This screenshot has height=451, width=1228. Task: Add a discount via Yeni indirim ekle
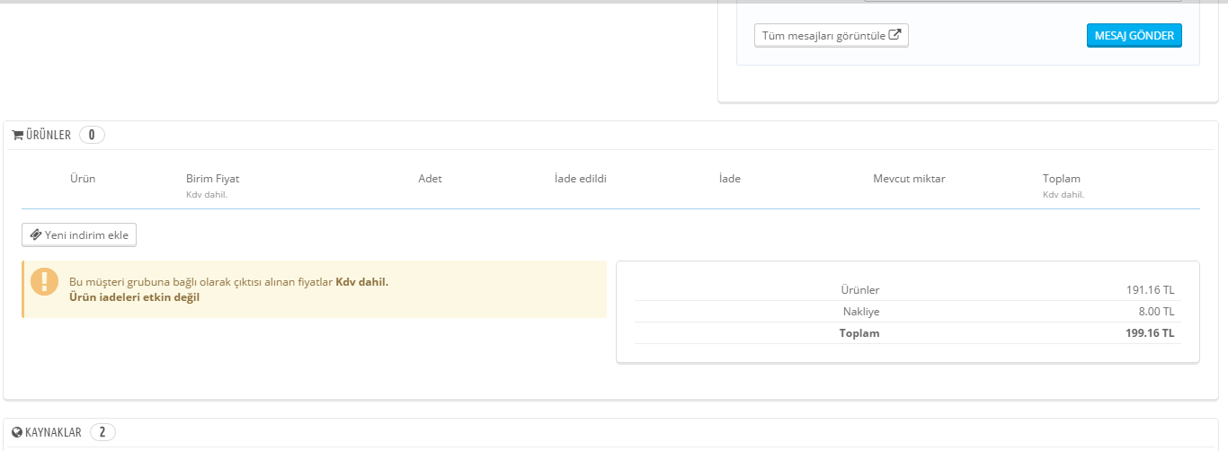(79, 235)
